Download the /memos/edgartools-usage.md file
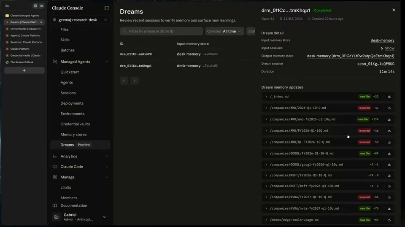This screenshot has width=405, height=227. coord(389,220)
